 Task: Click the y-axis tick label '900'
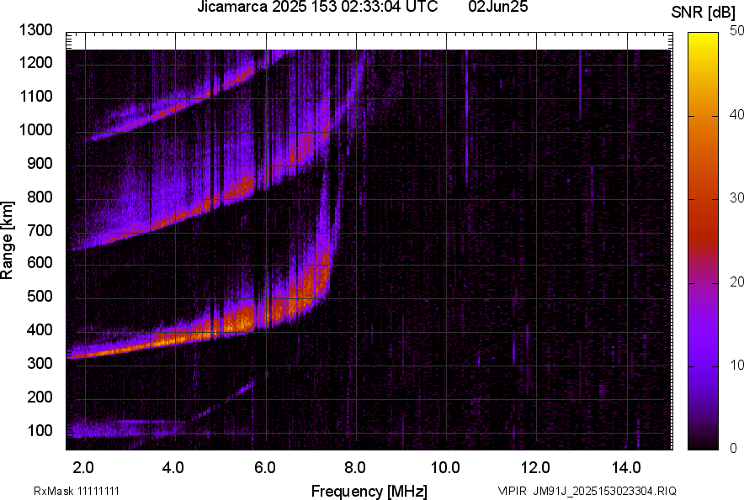(40, 163)
